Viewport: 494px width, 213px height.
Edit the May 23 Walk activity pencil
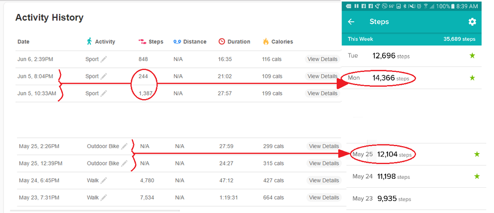[104, 198]
